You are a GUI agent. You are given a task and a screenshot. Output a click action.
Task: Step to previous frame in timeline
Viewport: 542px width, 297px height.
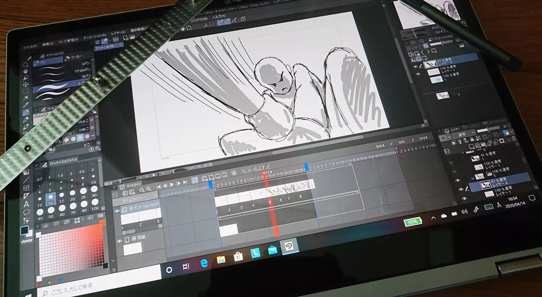165,185
